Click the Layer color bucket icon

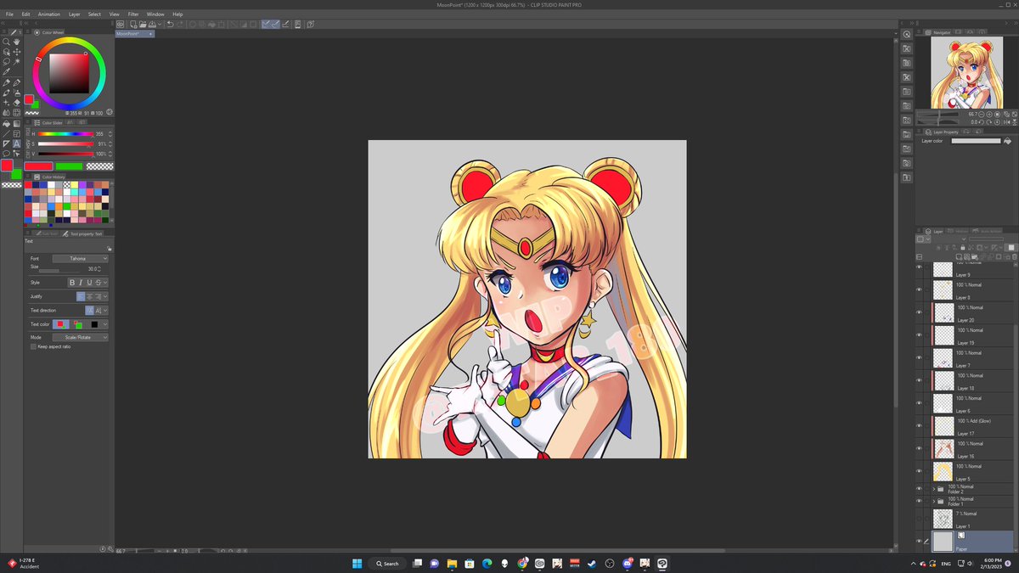pyautogui.click(x=1008, y=141)
